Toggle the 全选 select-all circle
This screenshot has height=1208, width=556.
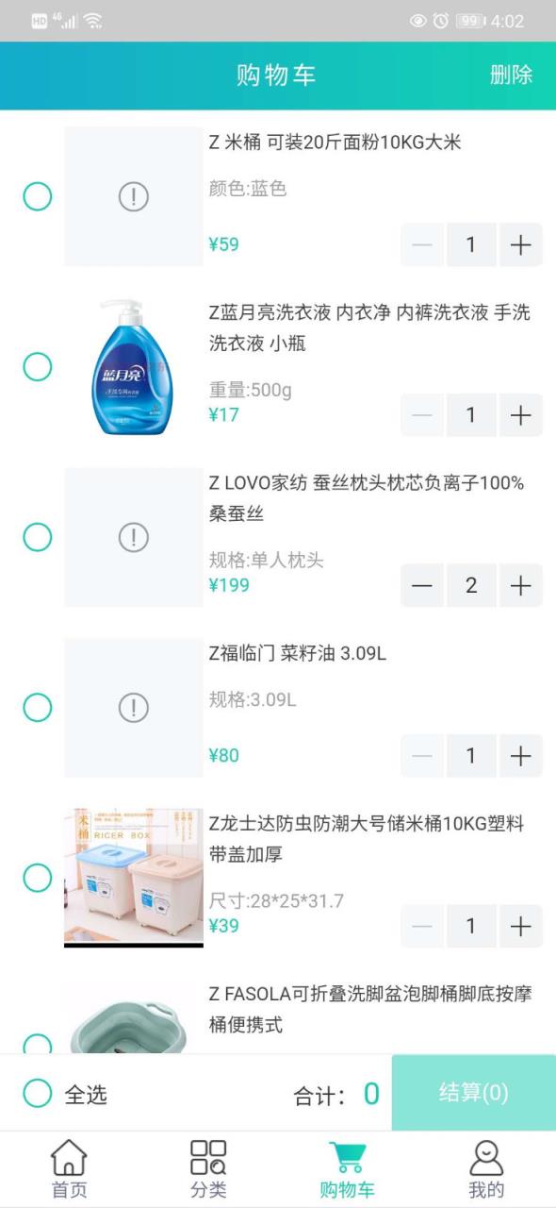[36, 1094]
